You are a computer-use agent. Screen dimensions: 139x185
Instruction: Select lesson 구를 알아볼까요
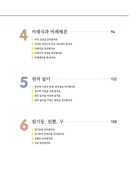(x=43, y=143)
